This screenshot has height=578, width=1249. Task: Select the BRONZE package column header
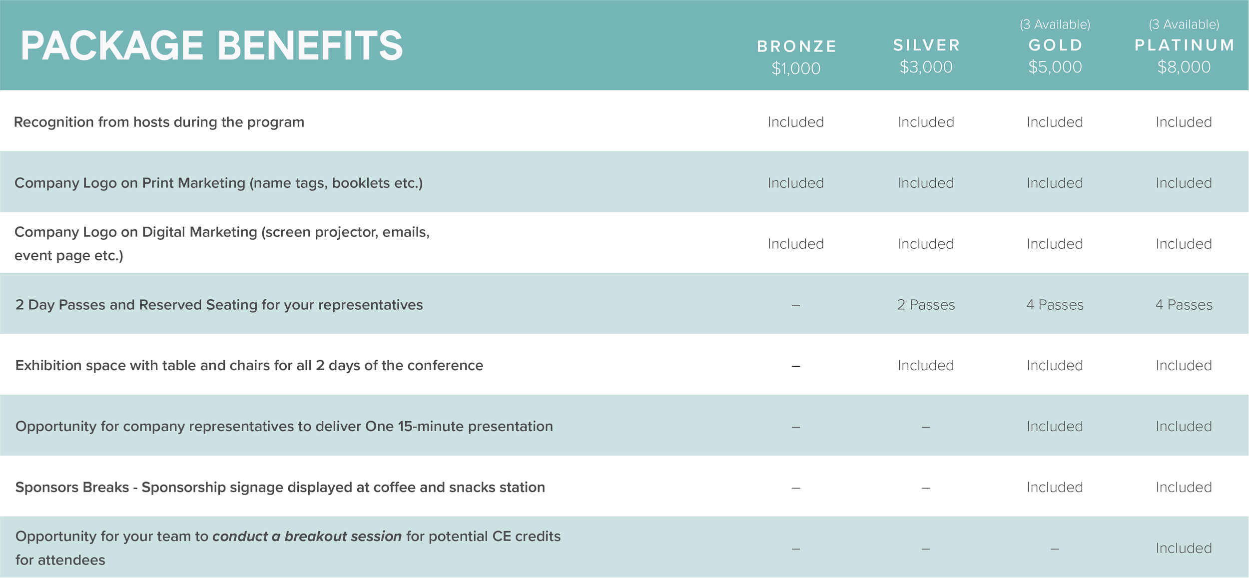click(x=796, y=46)
